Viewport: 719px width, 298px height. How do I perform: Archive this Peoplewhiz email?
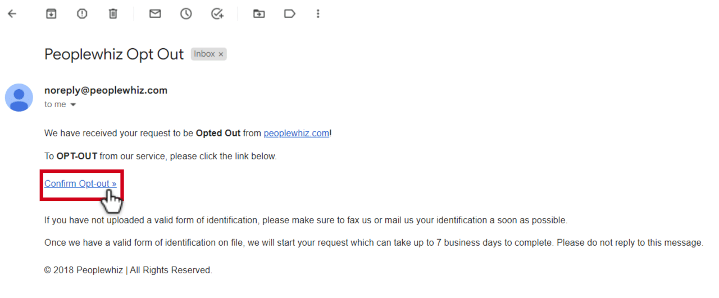tap(51, 14)
